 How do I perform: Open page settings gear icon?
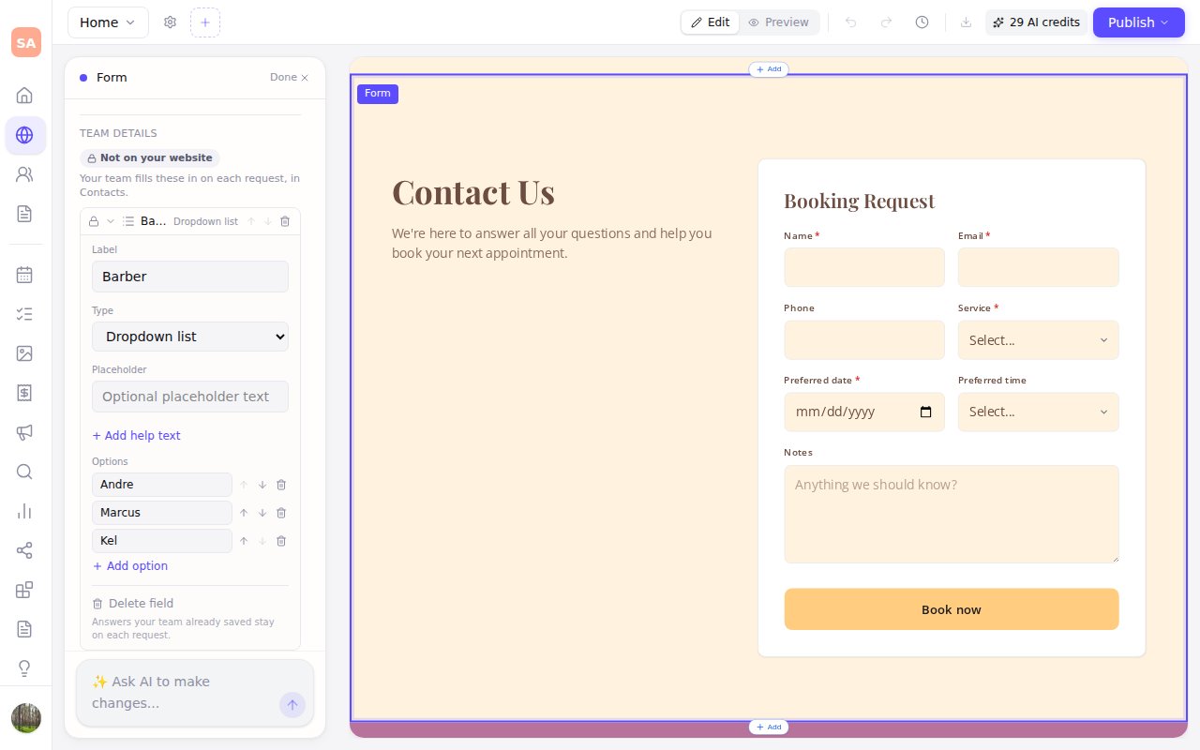pos(170,22)
